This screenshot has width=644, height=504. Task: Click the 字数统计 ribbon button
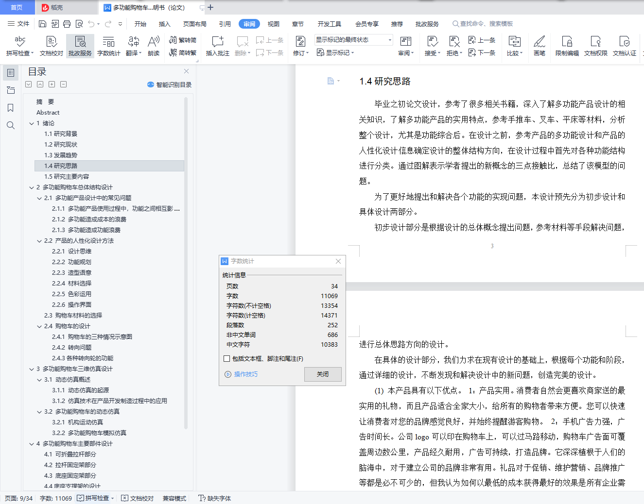[109, 46]
